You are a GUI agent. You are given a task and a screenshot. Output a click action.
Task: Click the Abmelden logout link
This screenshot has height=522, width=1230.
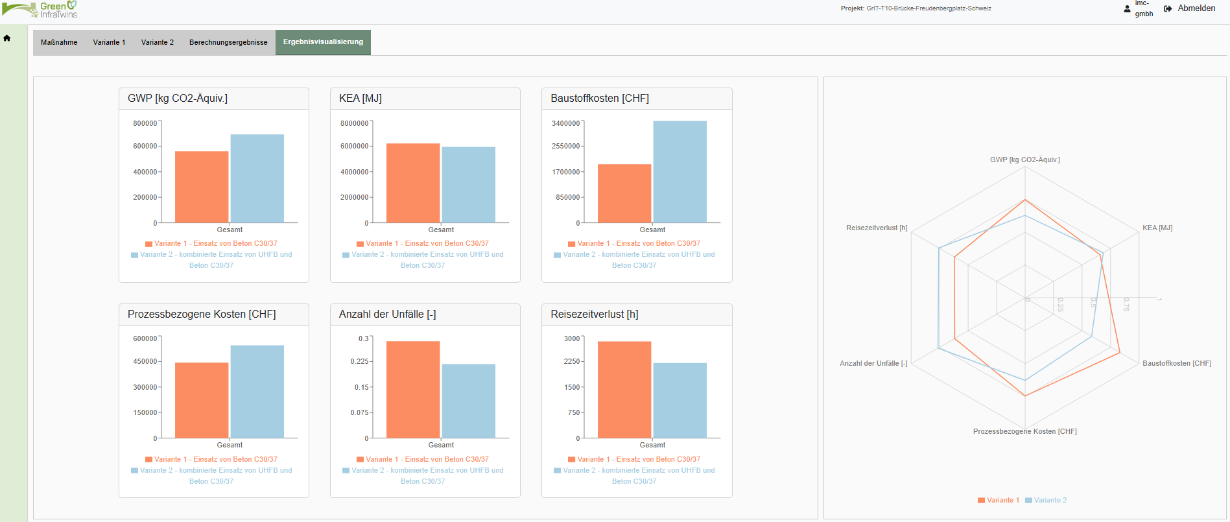click(x=1196, y=8)
